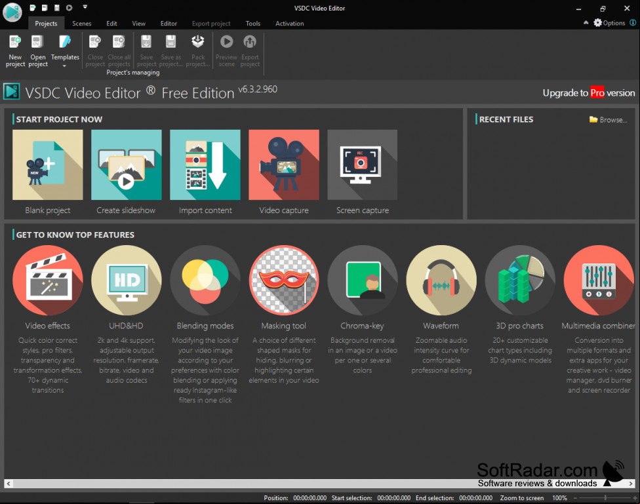Screen dimensions: 640x504
Task: Click the Close all projects icon
Action: (119, 42)
